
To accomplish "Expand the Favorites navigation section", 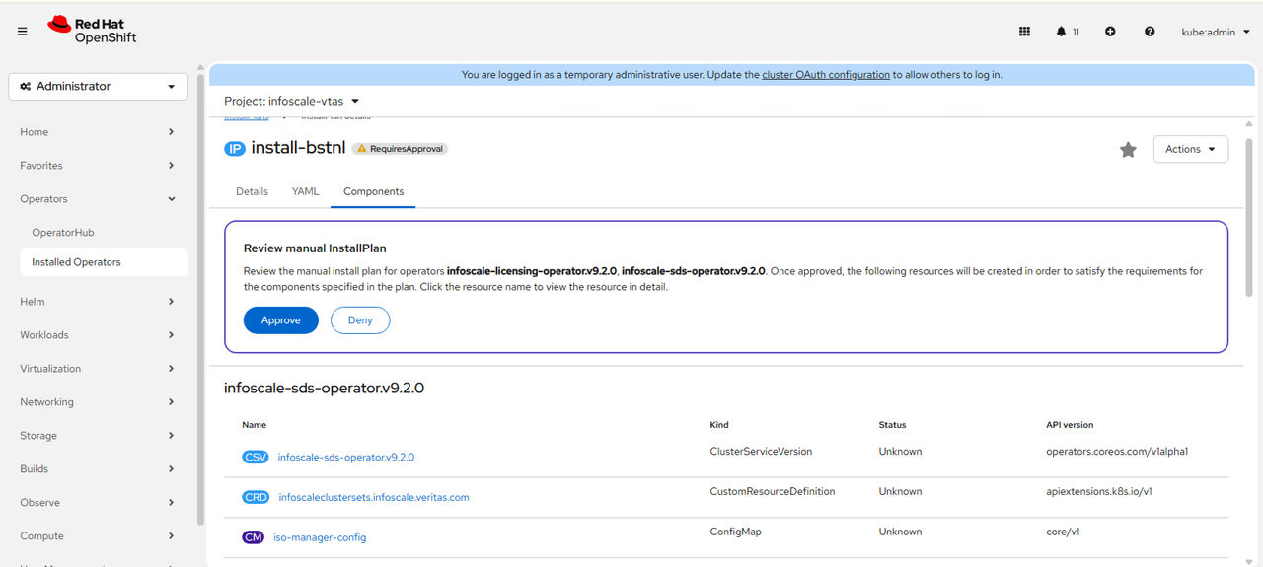I will tap(98, 166).
